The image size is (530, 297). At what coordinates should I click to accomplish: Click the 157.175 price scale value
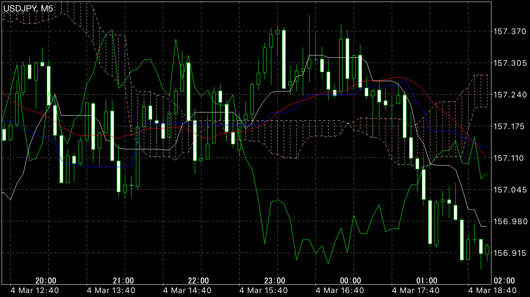coord(509,126)
